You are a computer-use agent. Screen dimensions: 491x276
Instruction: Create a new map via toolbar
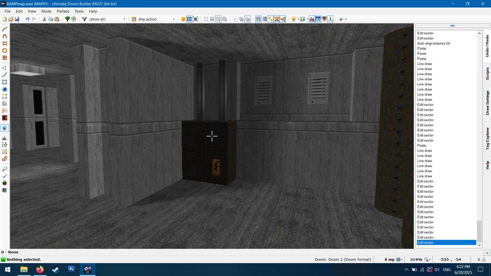click(x=4, y=19)
